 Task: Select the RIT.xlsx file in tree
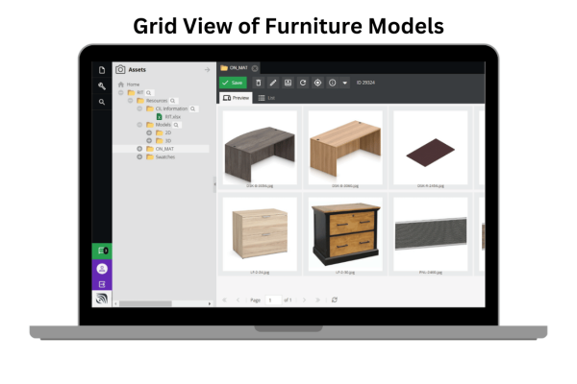coord(173,116)
